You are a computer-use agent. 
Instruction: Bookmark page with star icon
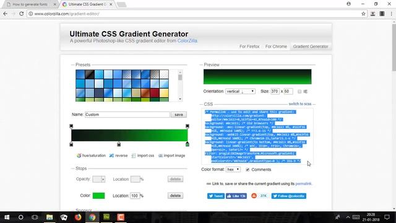point(363,14)
